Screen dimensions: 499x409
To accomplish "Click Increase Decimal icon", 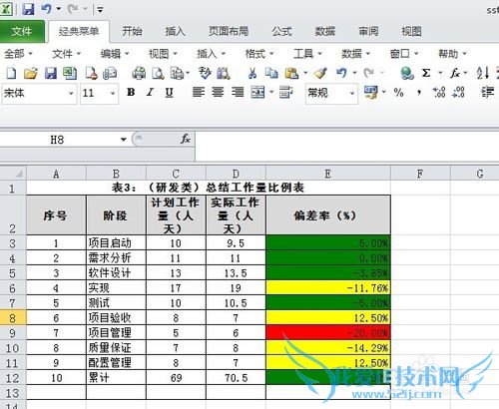I will [439, 92].
